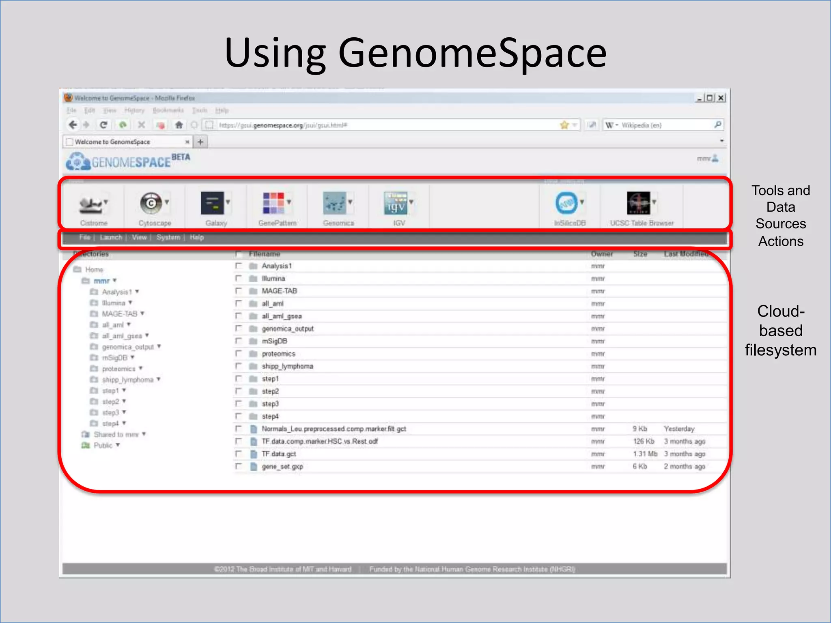831x623 pixels.
Task: Click the TF.data.gct file icon
Action: coord(254,454)
